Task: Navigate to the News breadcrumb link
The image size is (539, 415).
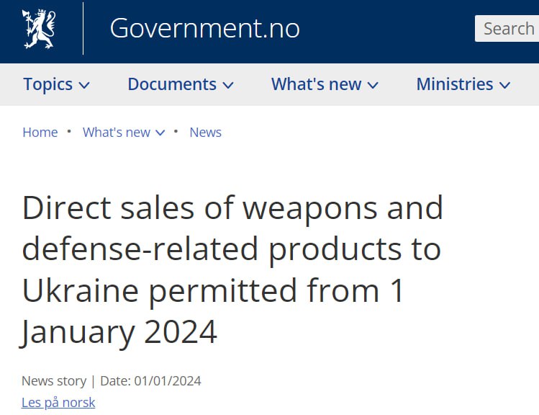Action: pyautogui.click(x=205, y=133)
